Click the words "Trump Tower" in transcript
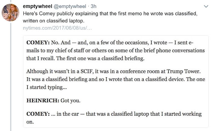213x131 pixels. 183,71
